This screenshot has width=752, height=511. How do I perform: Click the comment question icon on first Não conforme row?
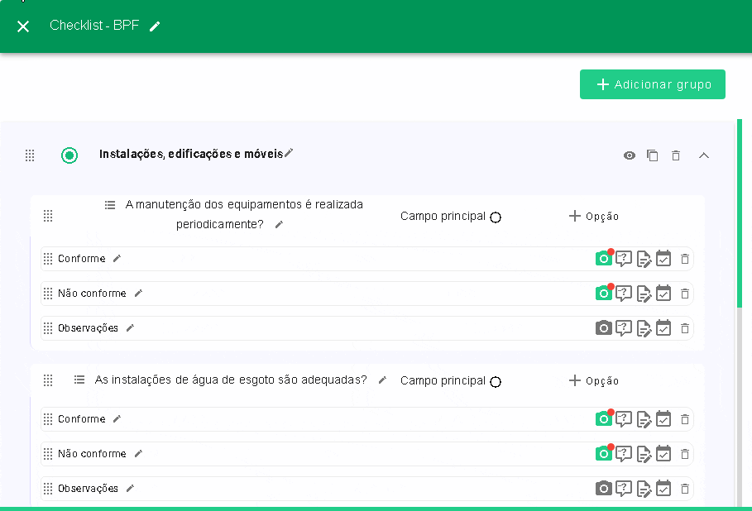coord(624,294)
